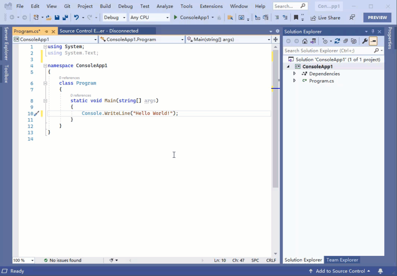The height and width of the screenshot is (276, 397).
Task: Click the Save All icon
Action: 66,17
